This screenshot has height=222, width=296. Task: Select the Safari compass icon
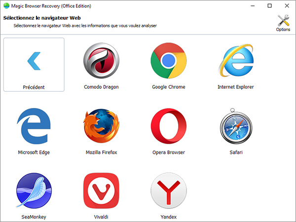(236, 126)
